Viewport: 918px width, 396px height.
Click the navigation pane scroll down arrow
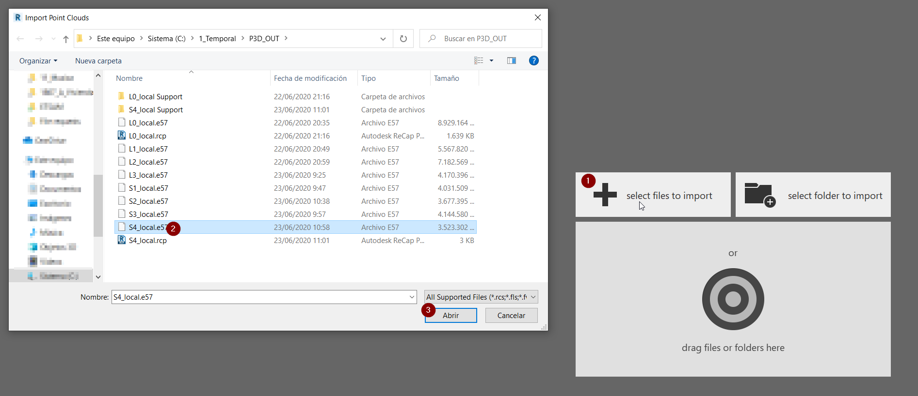pyautogui.click(x=98, y=277)
